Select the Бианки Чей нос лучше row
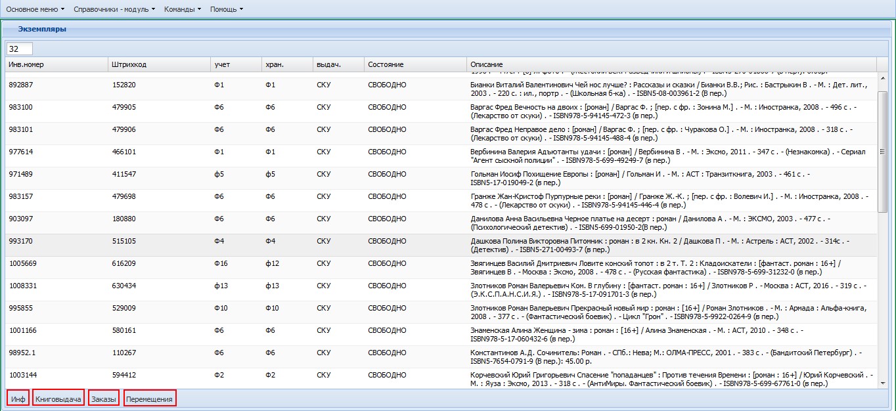Screen dimensions: 896x411 coord(441,89)
